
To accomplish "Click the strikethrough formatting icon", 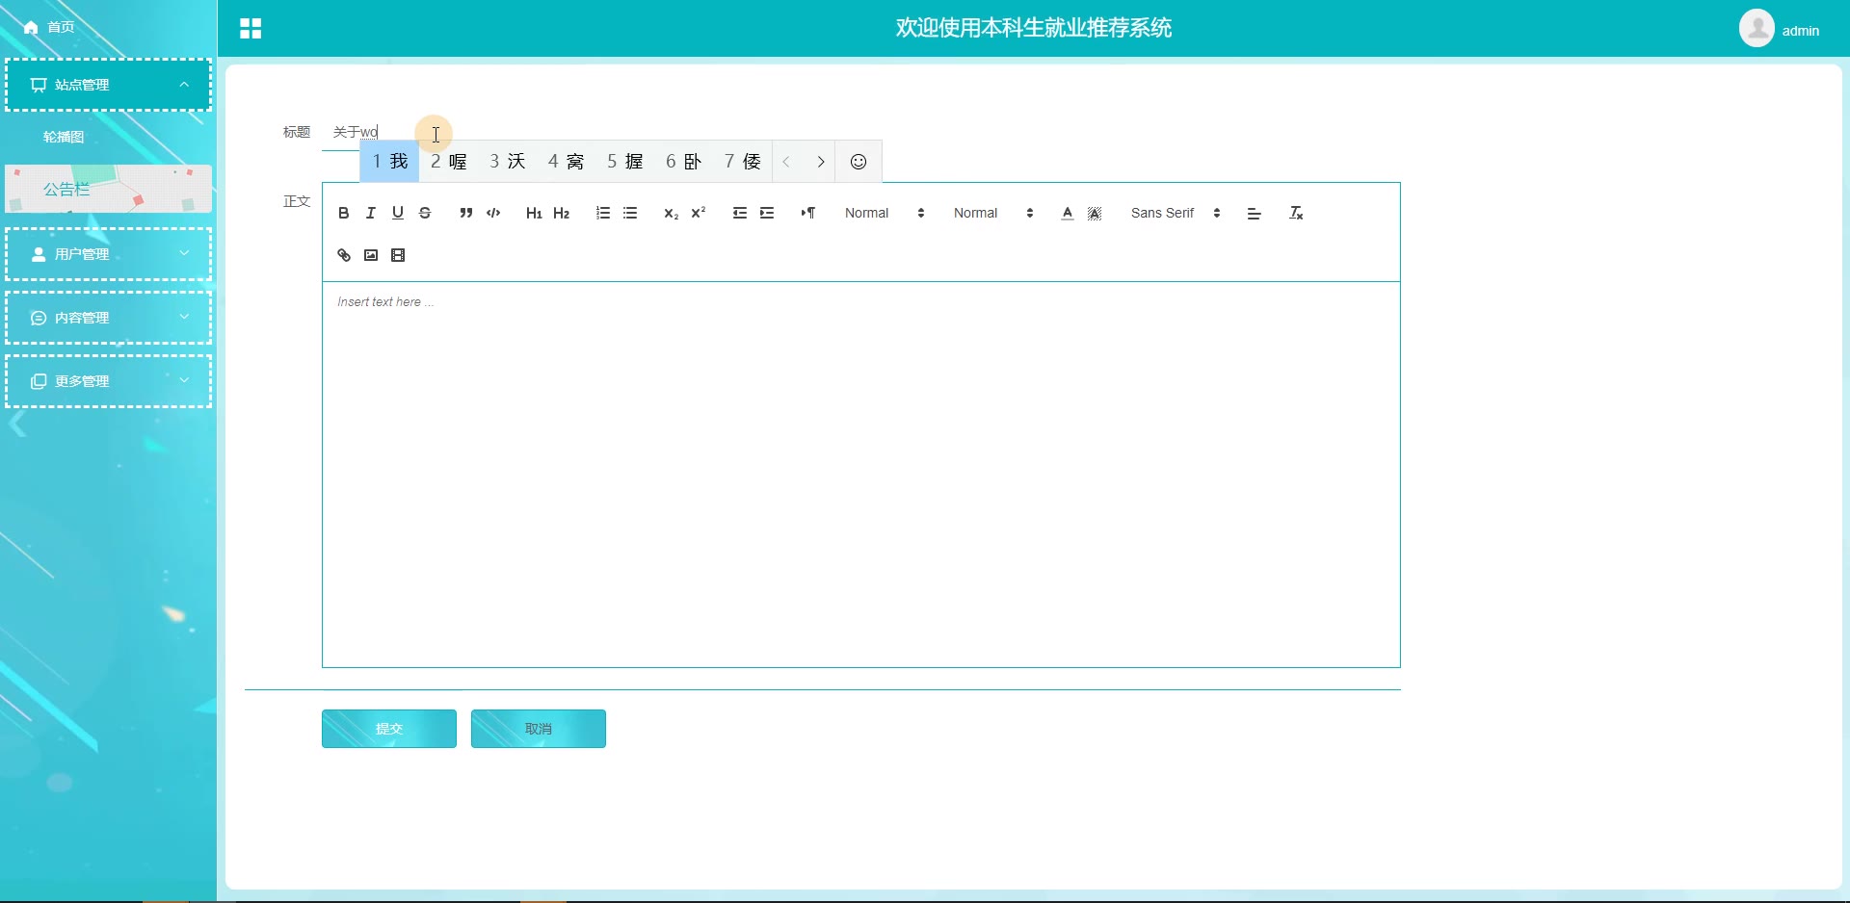I will point(425,214).
